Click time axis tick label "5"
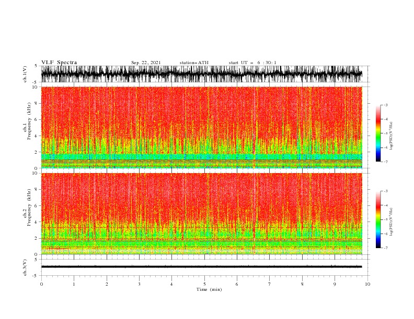Image resolution: width=414 pixels, height=319 pixels. (204, 284)
